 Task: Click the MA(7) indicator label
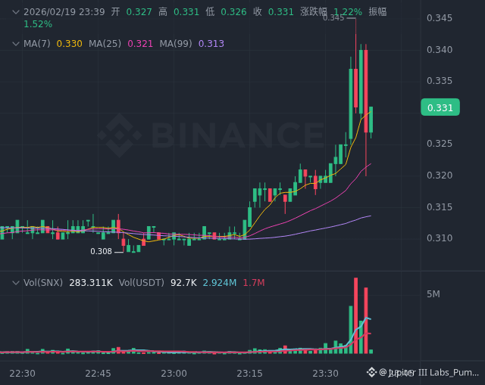click(x=37, y=44)
